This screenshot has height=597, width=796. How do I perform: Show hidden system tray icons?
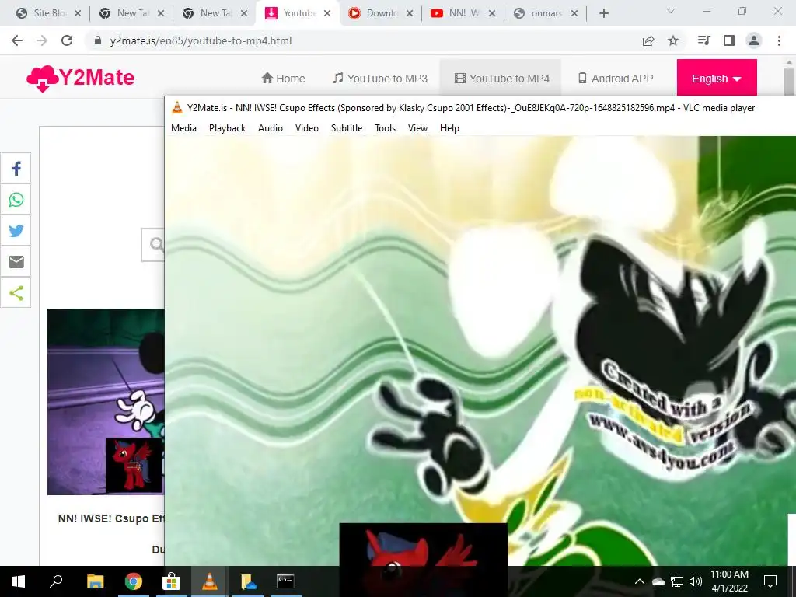pos(640,581)
